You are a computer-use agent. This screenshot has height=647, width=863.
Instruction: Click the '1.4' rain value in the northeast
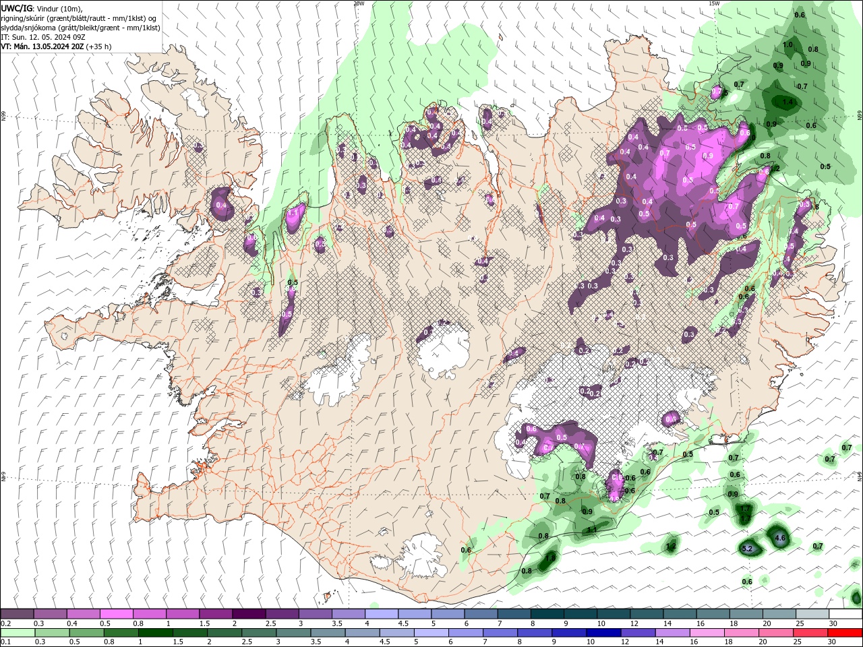tap(787, 102)
